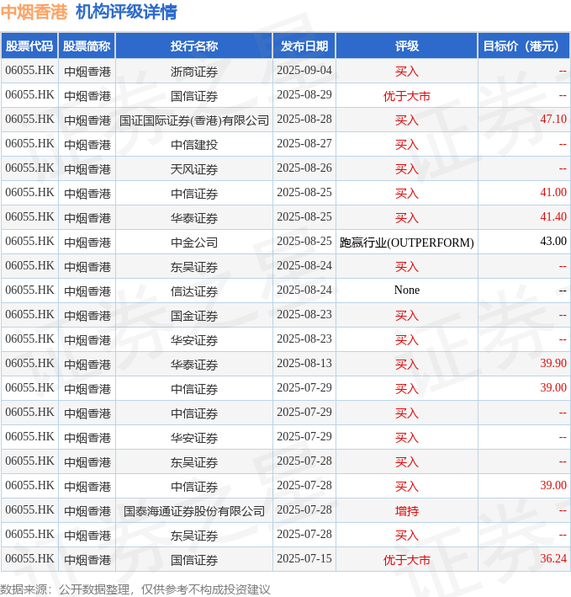Click the 机构评级详情 heading
This screenshot has width=571, height=597.
pyautogui.click(x=126, y=12)
